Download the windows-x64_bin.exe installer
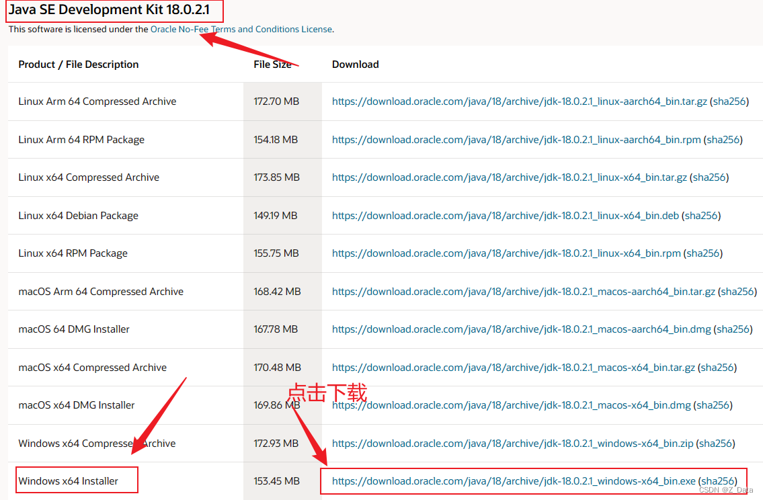The width and height of the screenshot is (763, 500). point(514,481)
